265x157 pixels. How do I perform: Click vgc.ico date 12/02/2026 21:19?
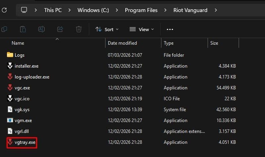pyautogui.click(x=125, y=99)
